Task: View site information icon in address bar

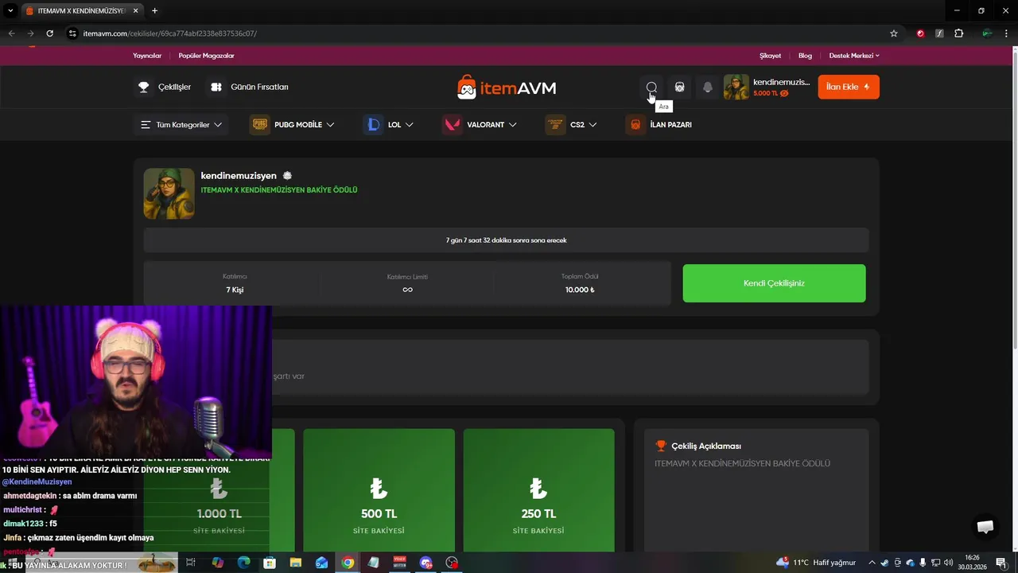Action: tap(72, 33)
